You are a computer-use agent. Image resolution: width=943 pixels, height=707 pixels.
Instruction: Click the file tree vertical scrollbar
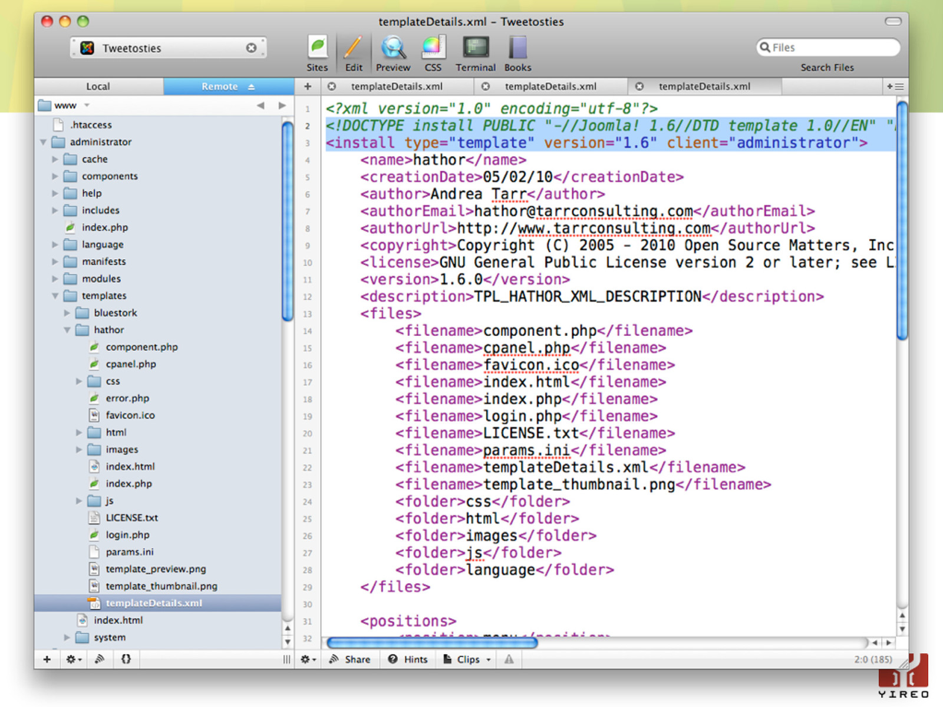tap(288, 221)
